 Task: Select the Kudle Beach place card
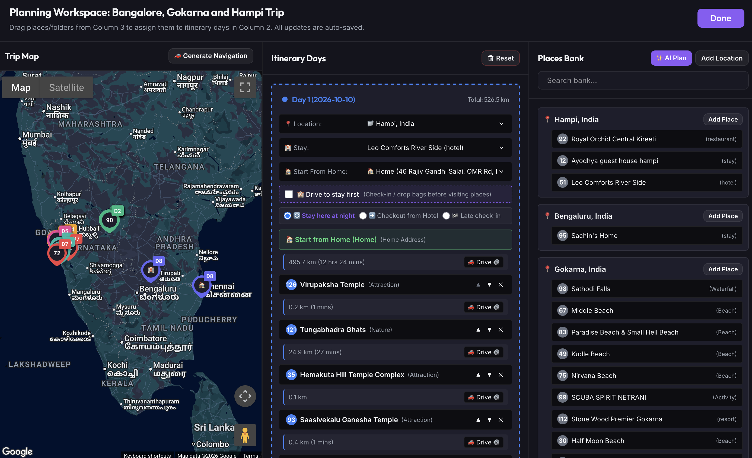tap(647, 354)
